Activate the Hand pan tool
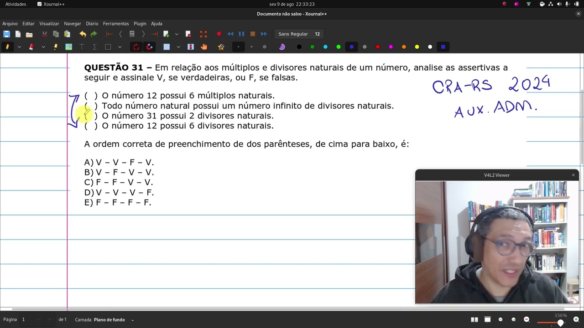584x328 pixels. point(204,47)
